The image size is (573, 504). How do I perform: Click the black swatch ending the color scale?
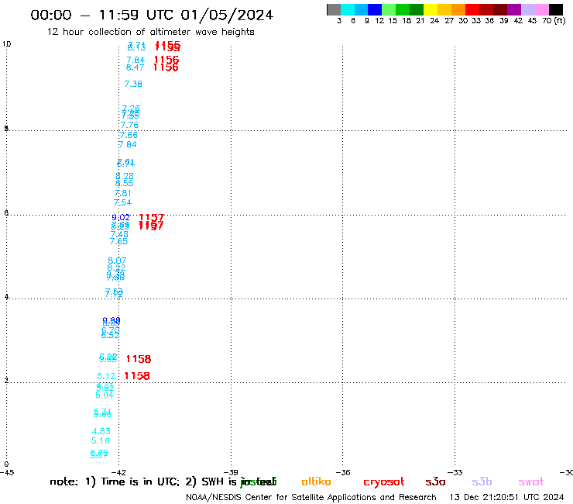(555, 9)
